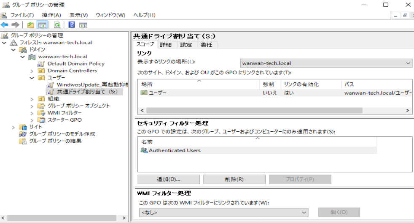Screen dimensions: 414x223
Task: Open the 表示するリンクの場所 dropdown
Action: click(x=326, y=63)
